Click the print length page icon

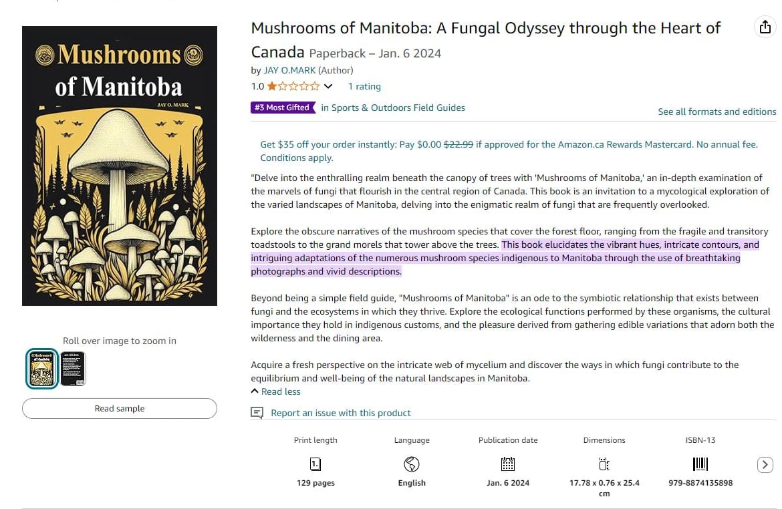click(315, 464)
